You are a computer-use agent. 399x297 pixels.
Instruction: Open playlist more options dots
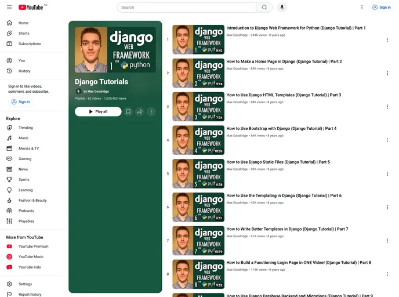(x=151, y=111)
